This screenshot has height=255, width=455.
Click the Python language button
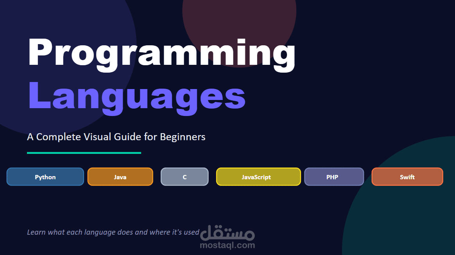45,177
